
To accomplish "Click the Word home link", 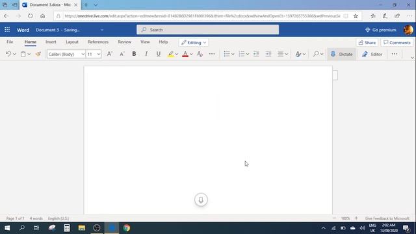I will click(x=23, y=30).
